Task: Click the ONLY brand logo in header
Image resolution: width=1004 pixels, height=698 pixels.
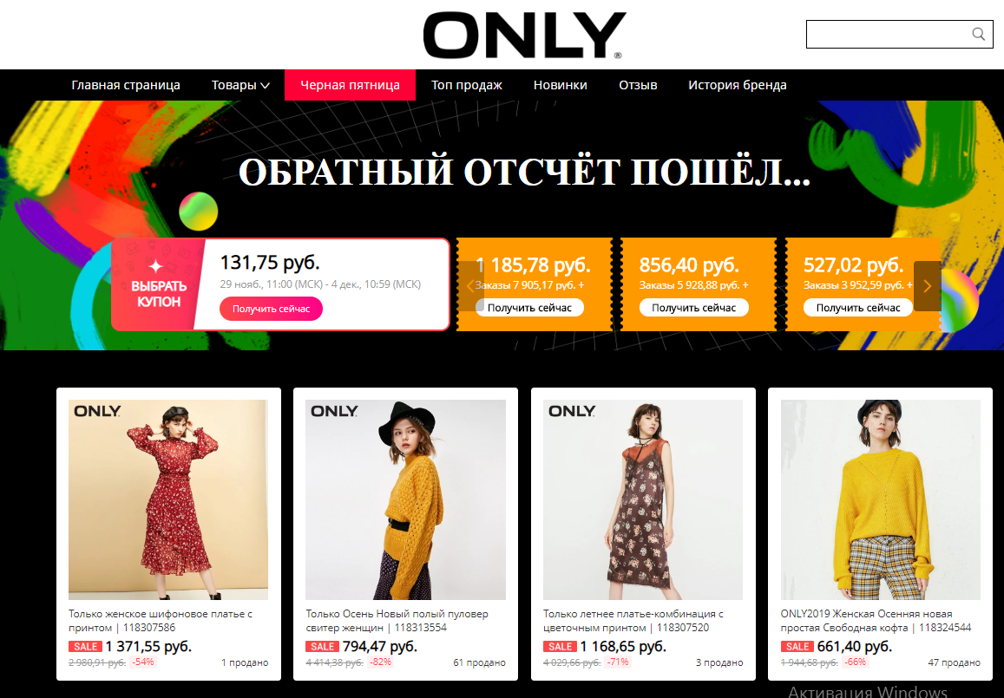Action: click(x=524, y=36)
